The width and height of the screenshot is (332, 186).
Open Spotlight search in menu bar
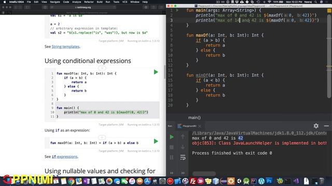point(315,2)
